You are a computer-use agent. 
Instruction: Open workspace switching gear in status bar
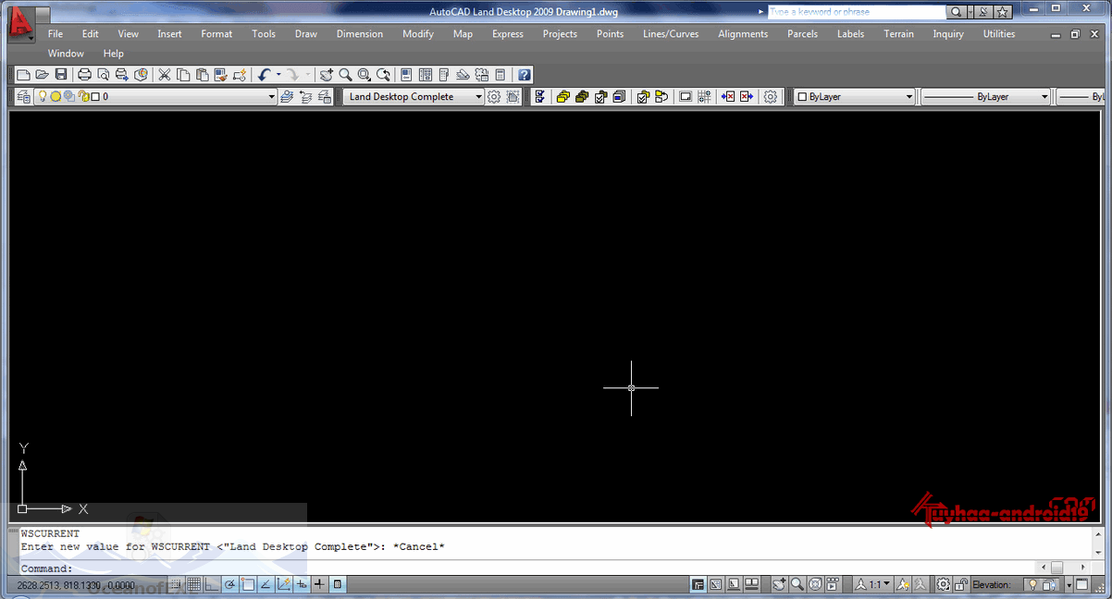tap(943, 584)
